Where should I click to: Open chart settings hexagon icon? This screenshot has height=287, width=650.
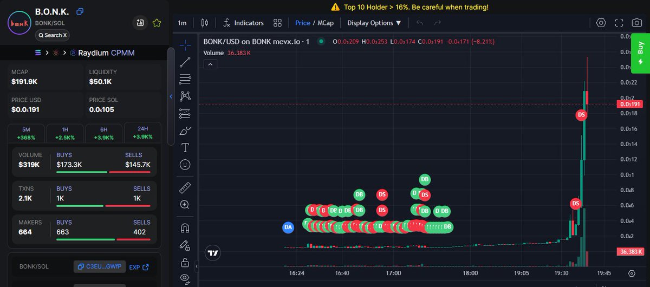pyautogui.click(x=601, y=23)
